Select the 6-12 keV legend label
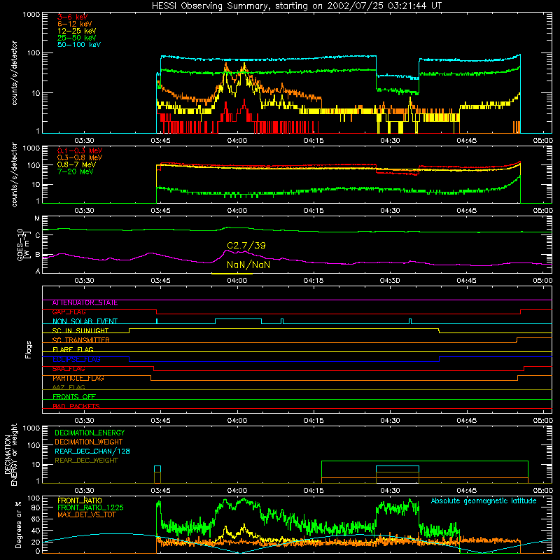 pos(75,24)
